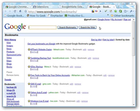Focus the Google bookmarks search field

tap(43, 27)
